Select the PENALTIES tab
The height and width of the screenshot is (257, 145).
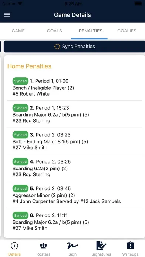pos(91,31)
